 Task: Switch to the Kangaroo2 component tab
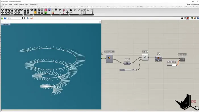tap(103, 7)
